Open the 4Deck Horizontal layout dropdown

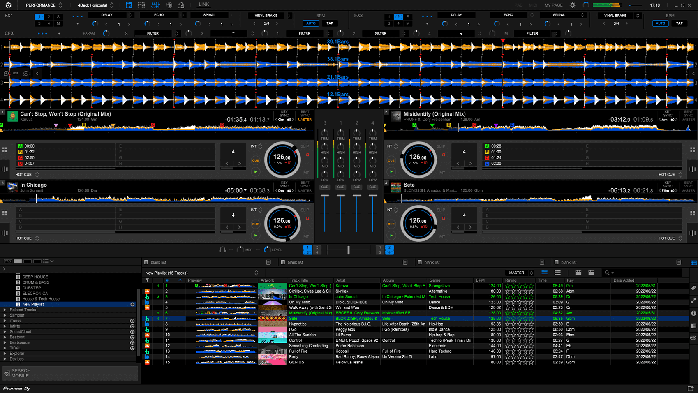pos(96,5)
